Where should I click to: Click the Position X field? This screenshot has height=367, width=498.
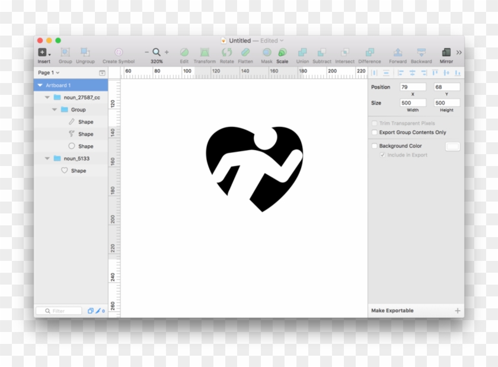tap(413, 87)
